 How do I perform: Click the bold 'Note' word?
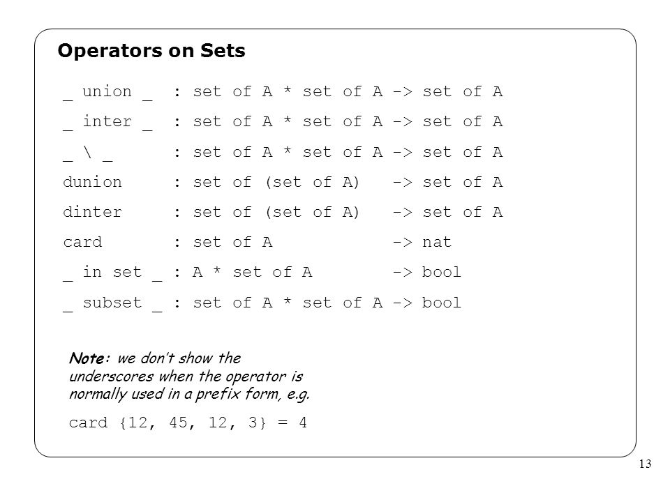point(87,358)
